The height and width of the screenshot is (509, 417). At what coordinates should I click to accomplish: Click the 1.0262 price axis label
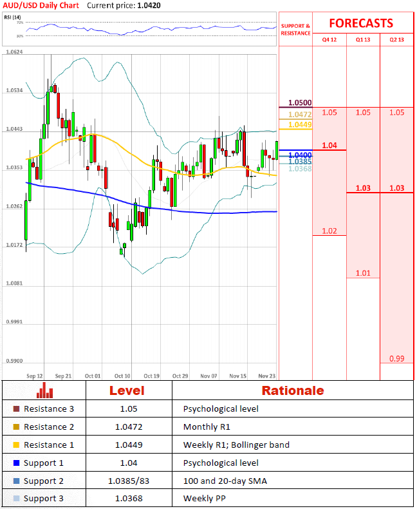(x=15, y=206)
